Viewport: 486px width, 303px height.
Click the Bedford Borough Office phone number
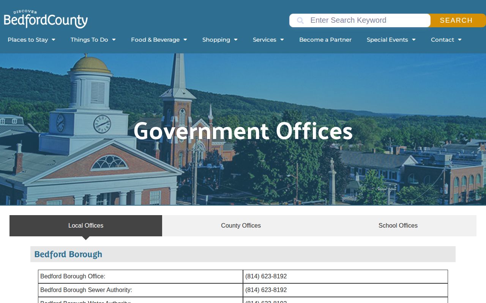pyautogui.click(x=266, y=276)
